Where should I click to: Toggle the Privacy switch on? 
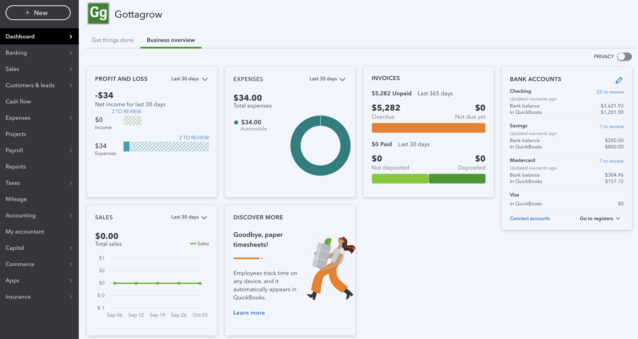624,56
